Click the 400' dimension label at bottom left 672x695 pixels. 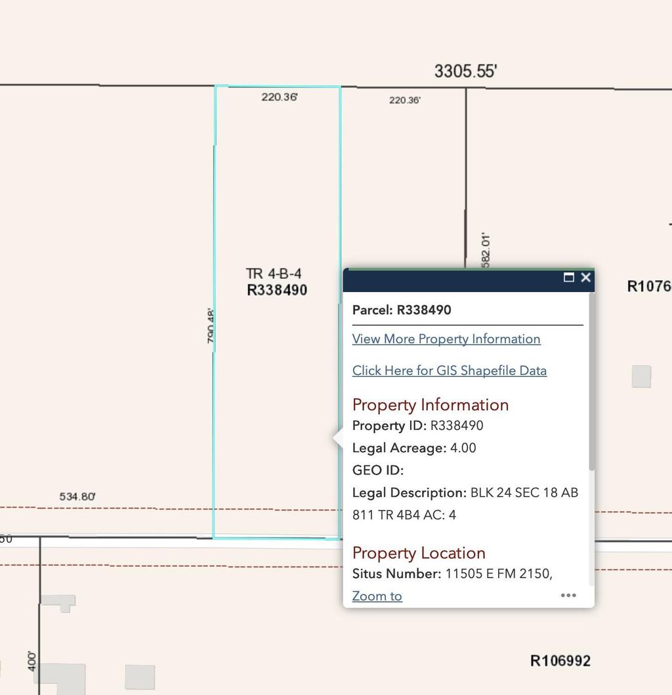[x=31, y=660]
